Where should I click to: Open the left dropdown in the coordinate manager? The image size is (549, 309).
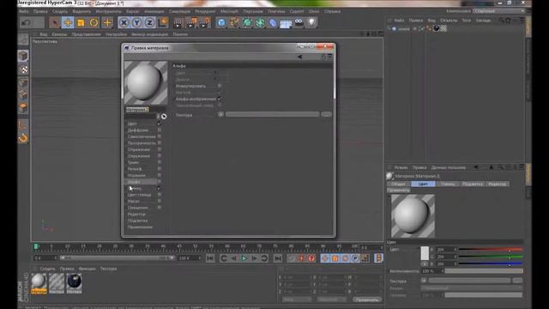click(297, 300)
